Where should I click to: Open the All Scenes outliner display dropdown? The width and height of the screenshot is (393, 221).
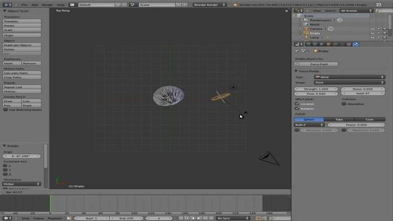(x=356, y=10)
